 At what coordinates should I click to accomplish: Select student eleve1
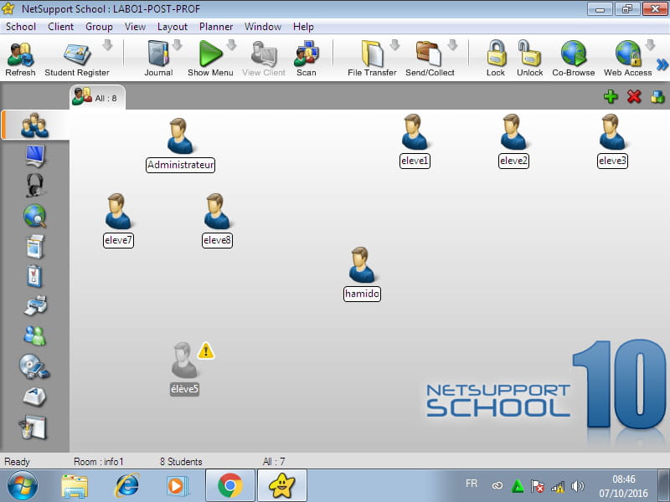tap(414, 141)
